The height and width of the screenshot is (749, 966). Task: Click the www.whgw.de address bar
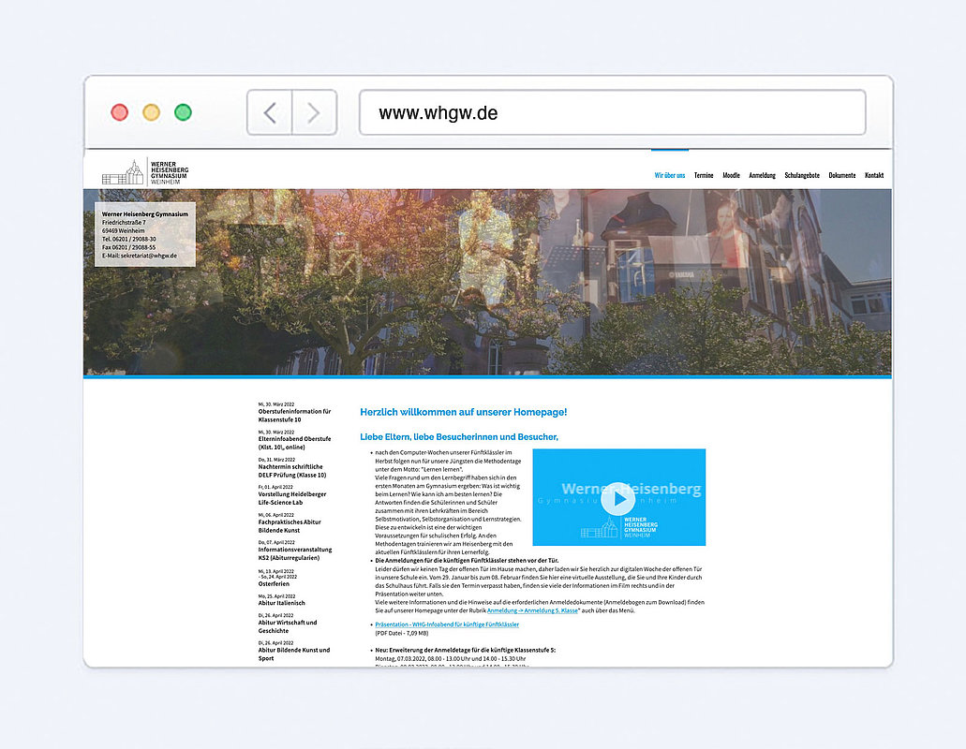(612, 113)
